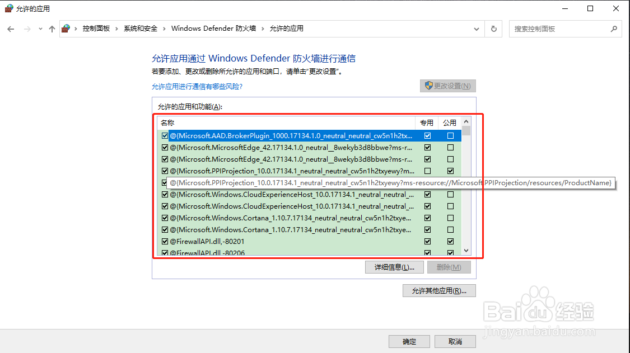Select the @FirewallAPI.dll,-80201 list row
630x353 pixels.
click(309, 241)
